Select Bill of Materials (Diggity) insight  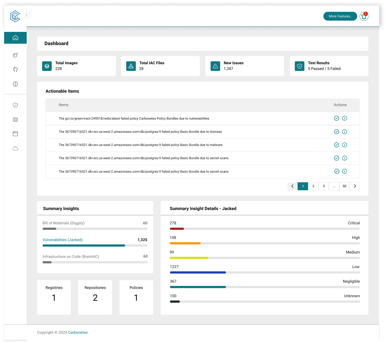pos(63,223)
